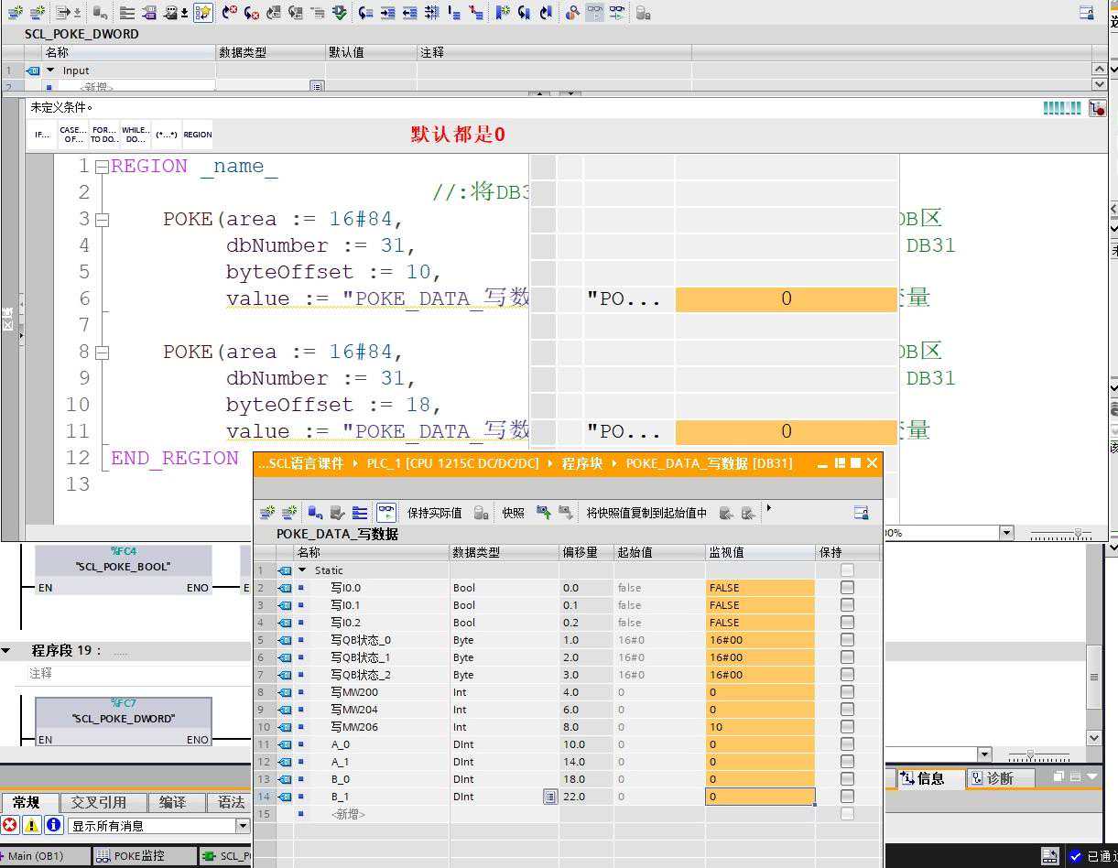Click the error filter icon in message panel
Viewport: 1118px width, 868px height.
10,826
